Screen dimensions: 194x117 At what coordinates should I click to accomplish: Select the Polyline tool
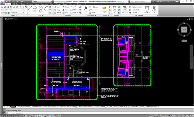pos(35,9)
